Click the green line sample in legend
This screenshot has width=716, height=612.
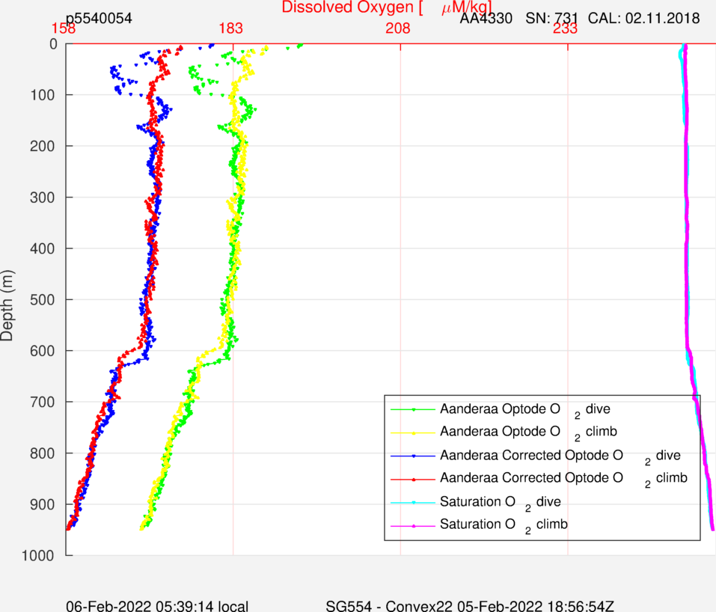pyautogui.click(x=413, y=410)
